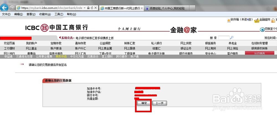This screenshot has height=117, width=277.
Task: Open the 文件(F) menu
Action: [6, 14]
